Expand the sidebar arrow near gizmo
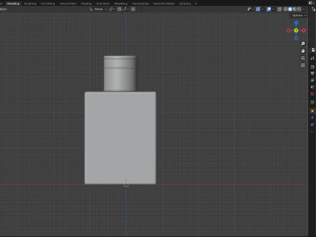Screen dimensions: 316x237 coord(307,23)
